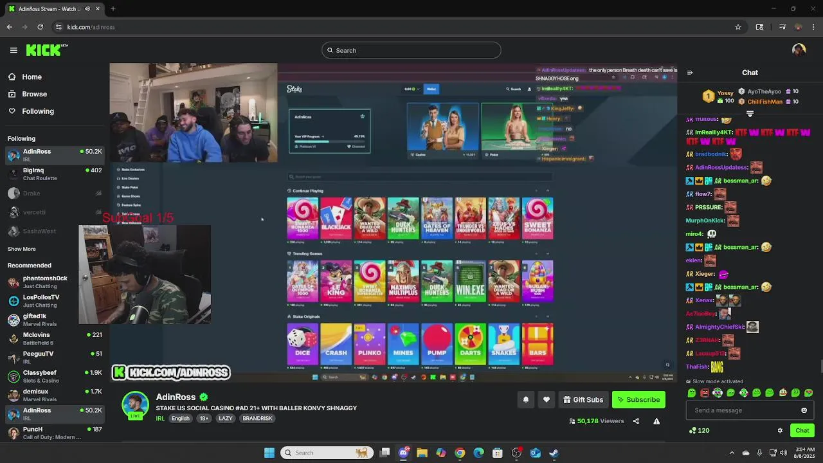
Task: Open Mclovins recommended channel
Action: 54,338
